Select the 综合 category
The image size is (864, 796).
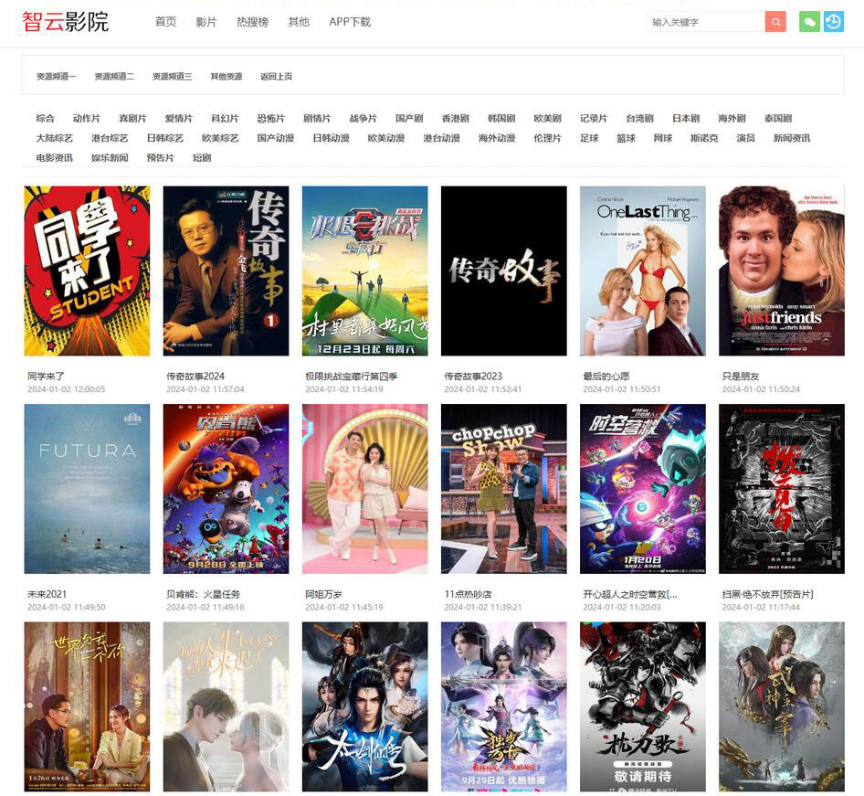45,119
